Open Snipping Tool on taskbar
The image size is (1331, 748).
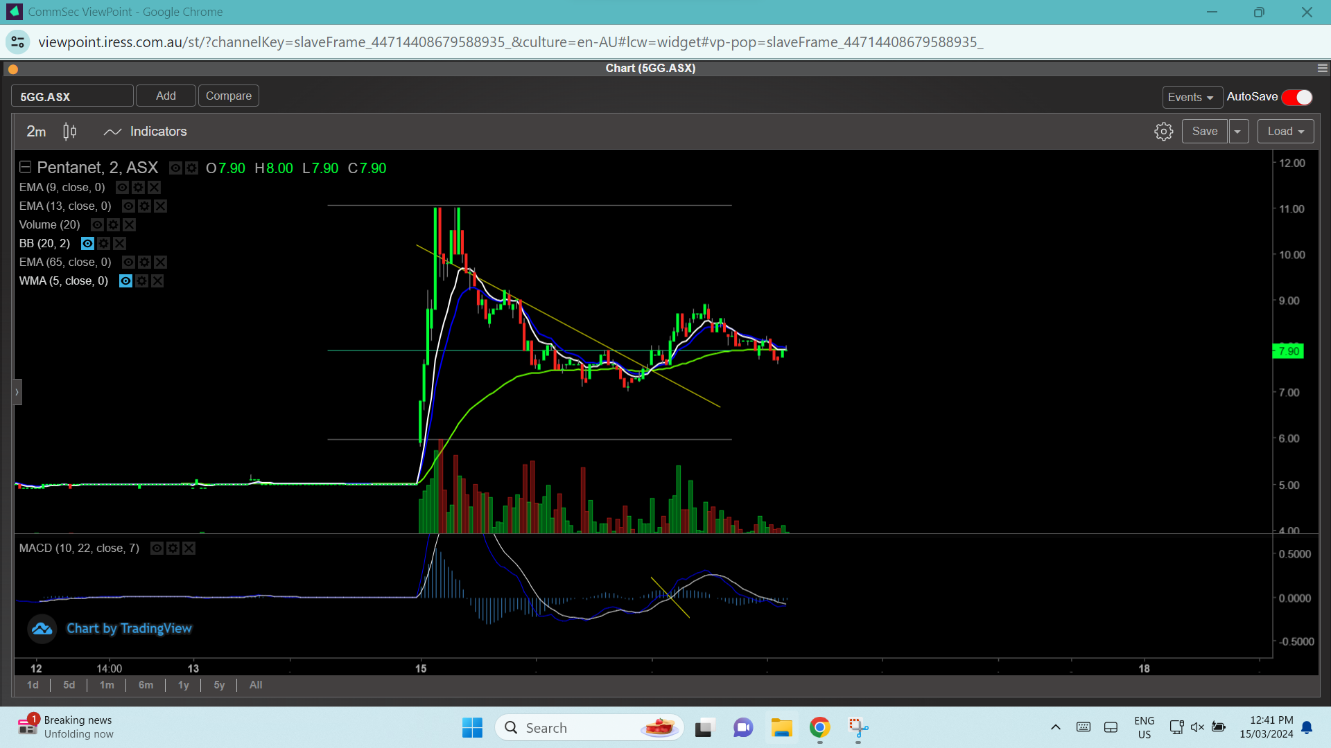[858, 728]
